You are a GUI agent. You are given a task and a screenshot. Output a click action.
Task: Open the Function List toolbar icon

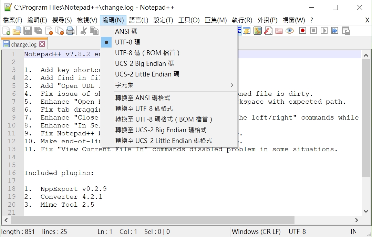[x=268, y=31]
